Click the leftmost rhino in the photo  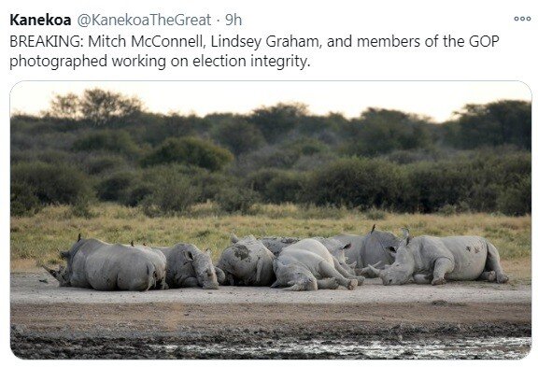pyautogui.click(x=106, y=264)
